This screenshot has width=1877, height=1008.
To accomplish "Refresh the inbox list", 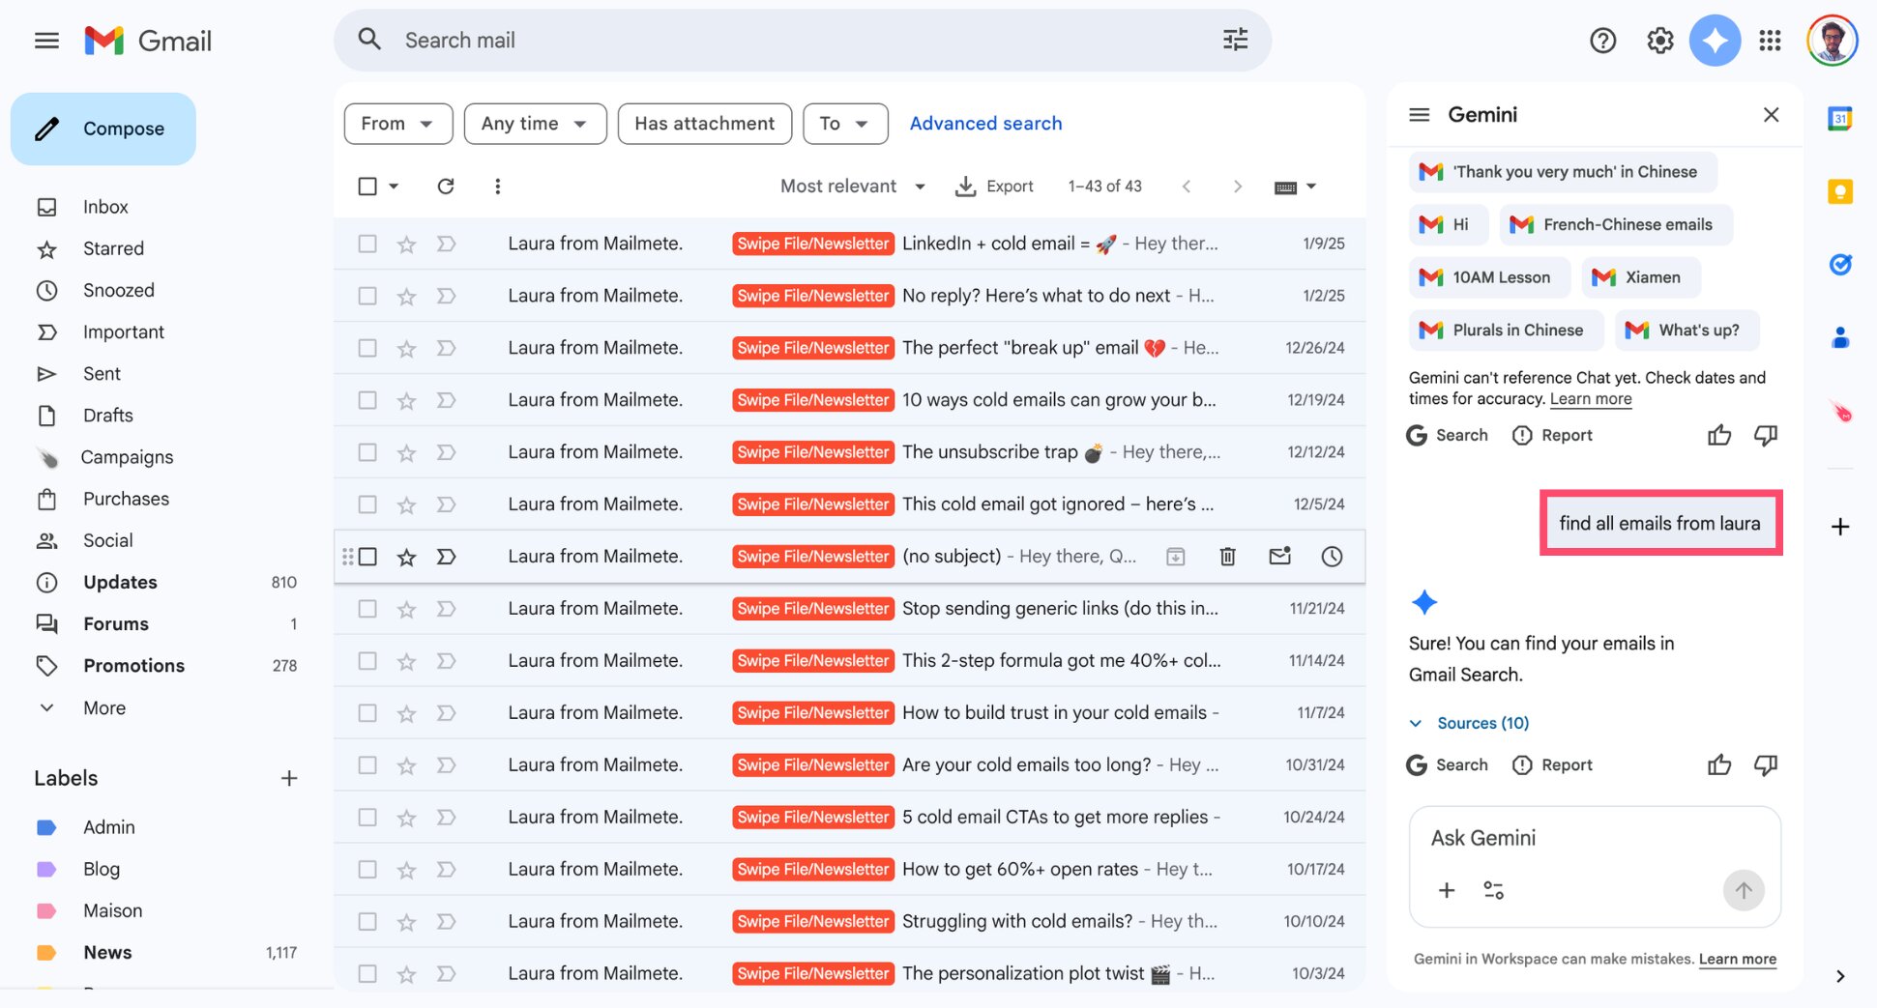I will click(446, 186).
